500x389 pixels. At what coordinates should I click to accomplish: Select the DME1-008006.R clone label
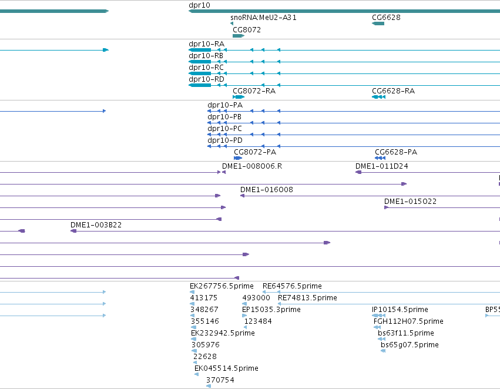tap(252, 166)
